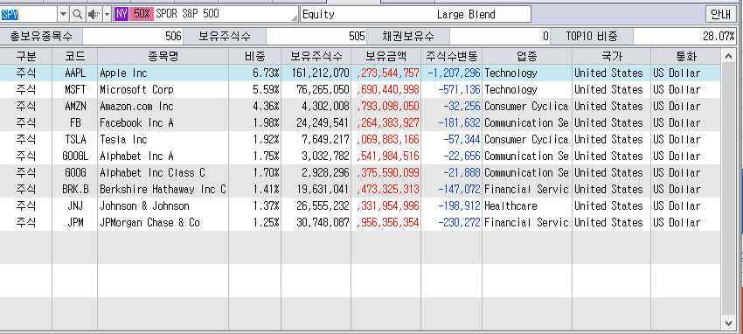Screen dimensions: 743x334
Task: Click the 안내 help button
Action: 721,14
